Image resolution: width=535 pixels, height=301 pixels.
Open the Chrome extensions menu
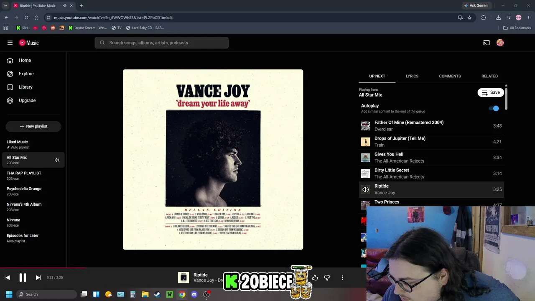pos(484,18)
